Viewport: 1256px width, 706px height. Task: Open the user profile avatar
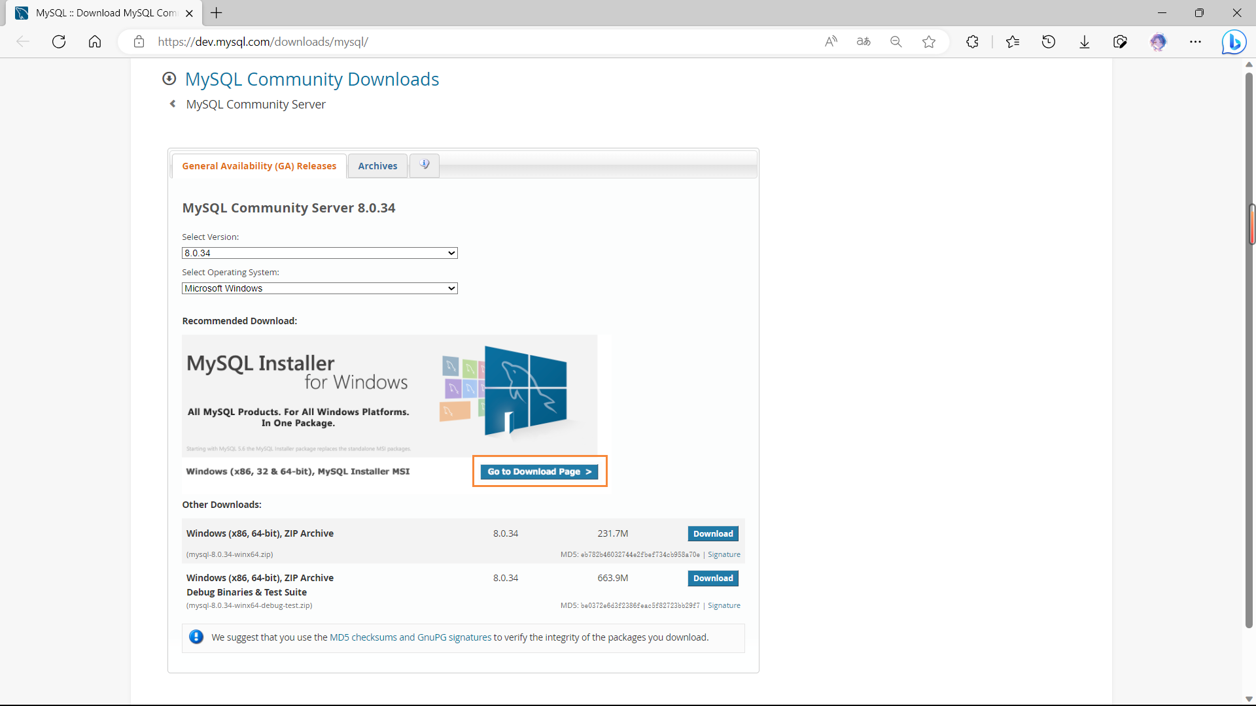pyautogui.click(x=1158, y=42)
